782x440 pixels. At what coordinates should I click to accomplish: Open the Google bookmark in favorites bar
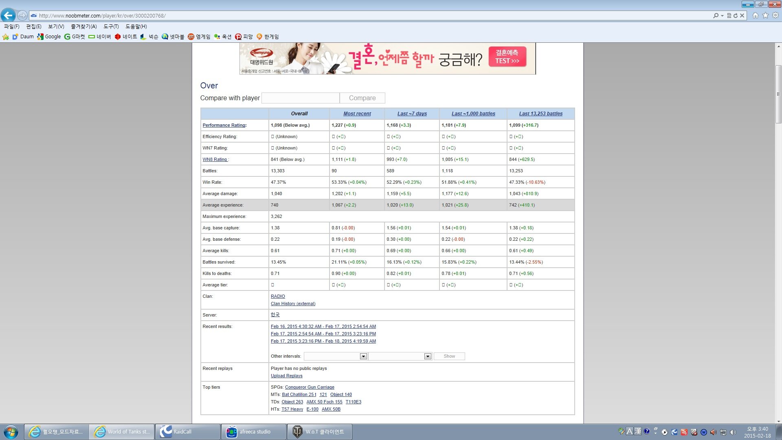coord(49,37)
